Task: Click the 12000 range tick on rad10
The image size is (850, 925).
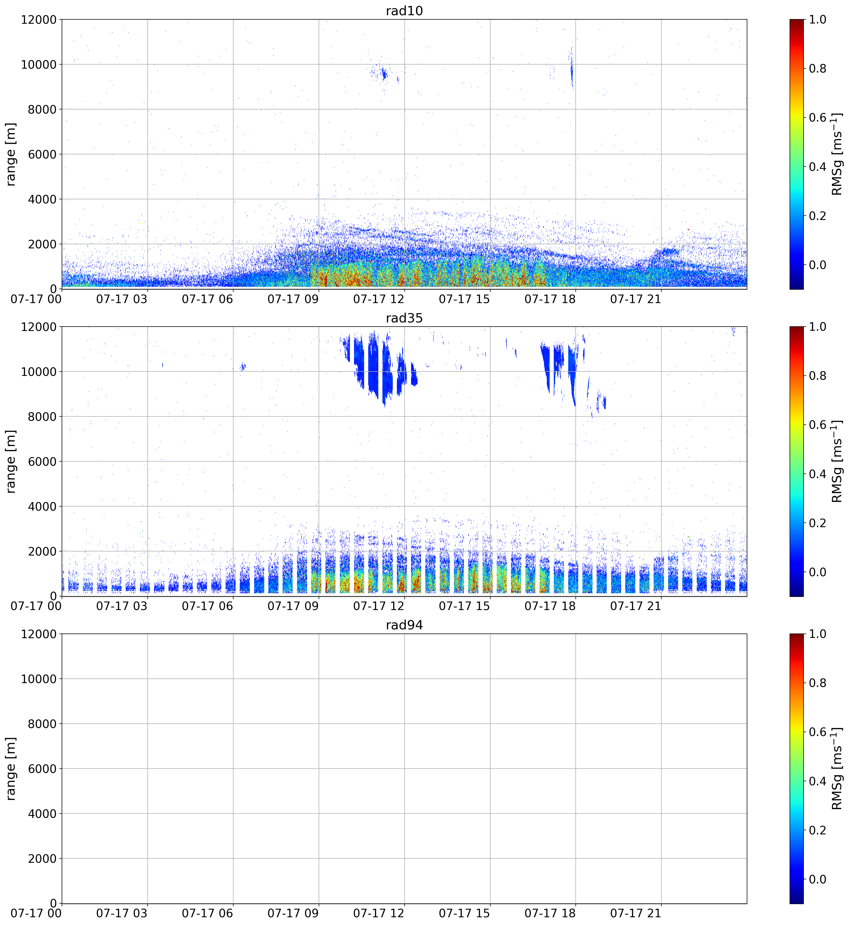Action: coord(39,19)
